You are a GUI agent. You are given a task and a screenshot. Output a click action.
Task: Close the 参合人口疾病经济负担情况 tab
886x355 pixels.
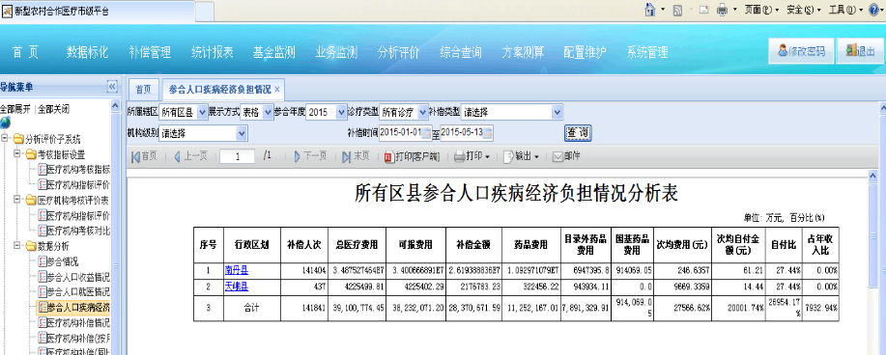click(x=277, y=89)
